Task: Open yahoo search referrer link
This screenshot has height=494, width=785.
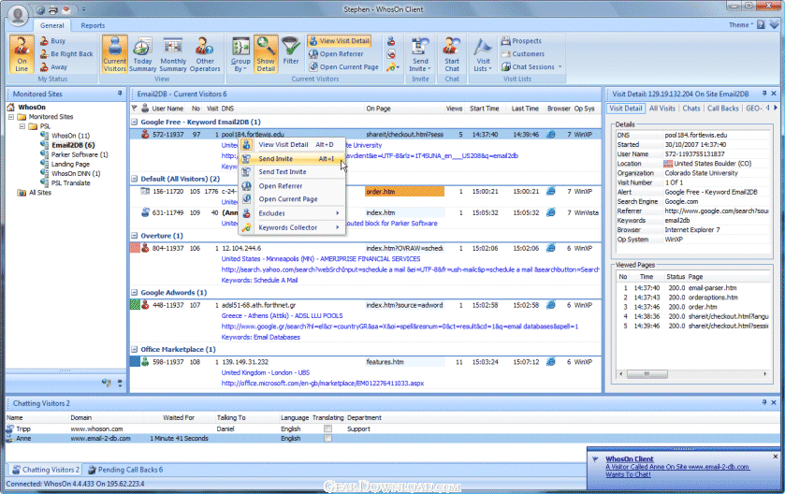Action: click(410, 269)
